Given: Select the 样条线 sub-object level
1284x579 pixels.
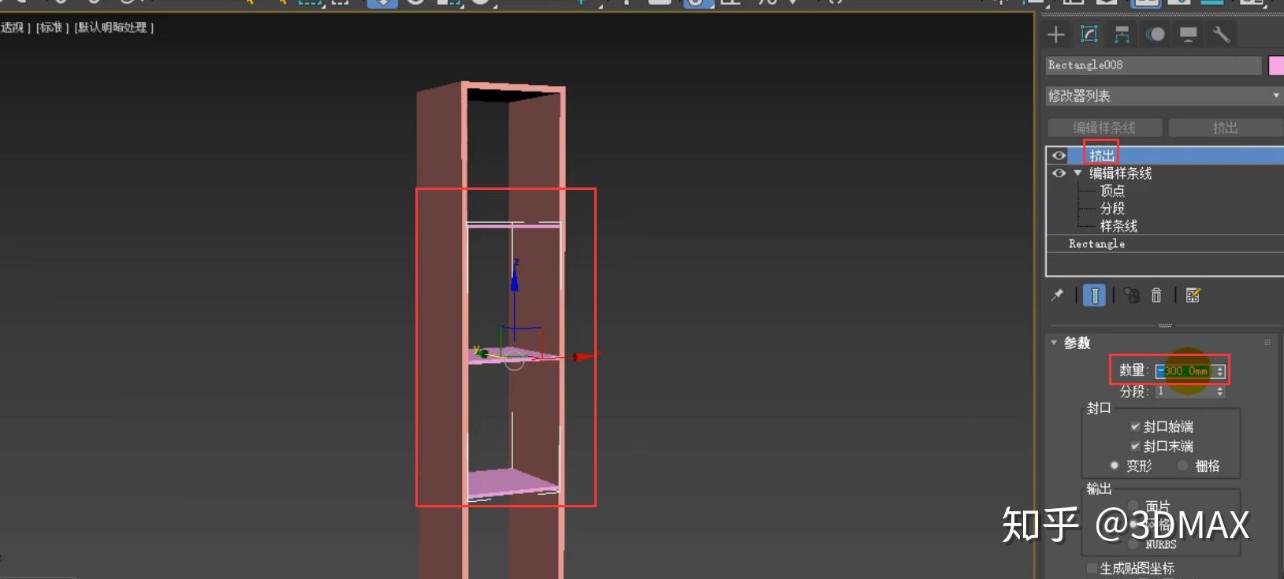Looking at the screenshot, I should tap(1118, 226).
